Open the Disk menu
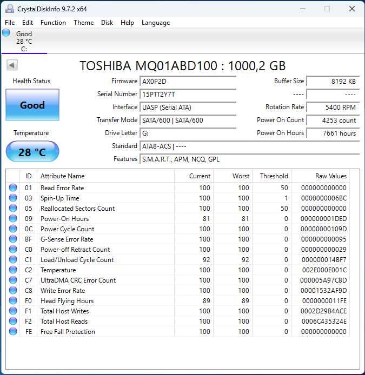365x375 pixels. click(x=107, y=23)
